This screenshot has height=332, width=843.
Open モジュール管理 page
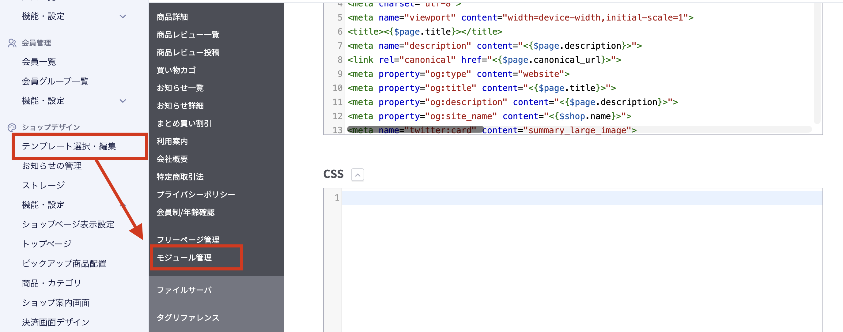tap(184, 258)
